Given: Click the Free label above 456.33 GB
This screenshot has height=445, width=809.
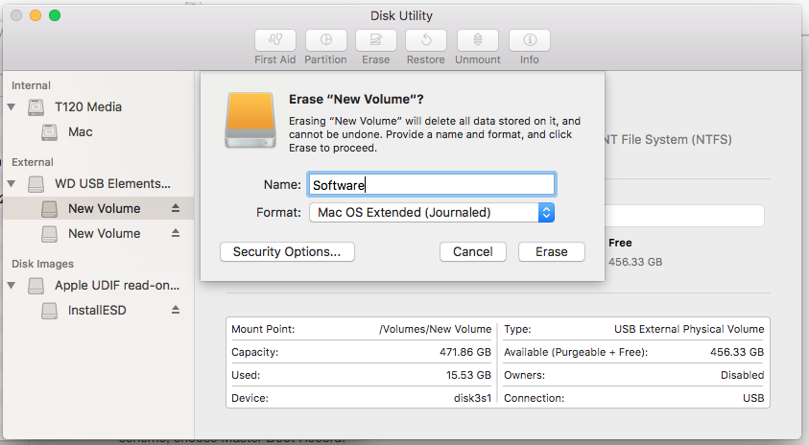Looking at the screenshot, I should 620,243.
